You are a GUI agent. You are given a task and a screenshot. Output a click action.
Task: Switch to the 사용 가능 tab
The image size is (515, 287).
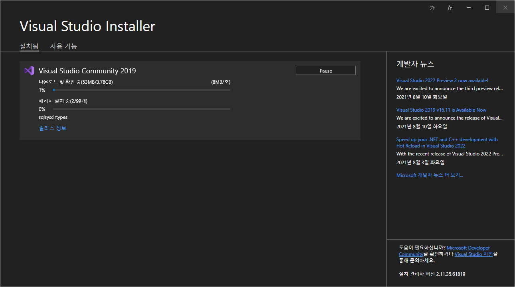click(x=63, y=46)
